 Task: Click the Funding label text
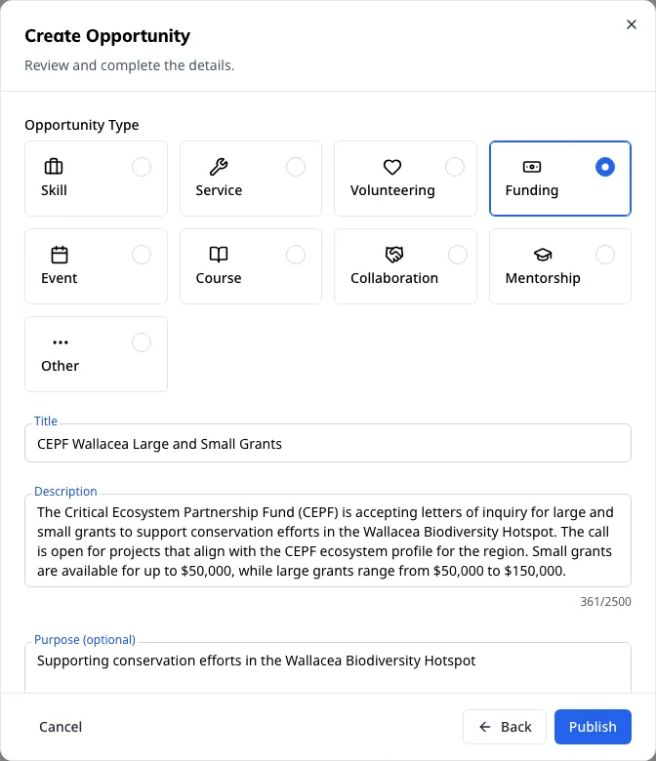pyautogui.click(x=532, y=190)
